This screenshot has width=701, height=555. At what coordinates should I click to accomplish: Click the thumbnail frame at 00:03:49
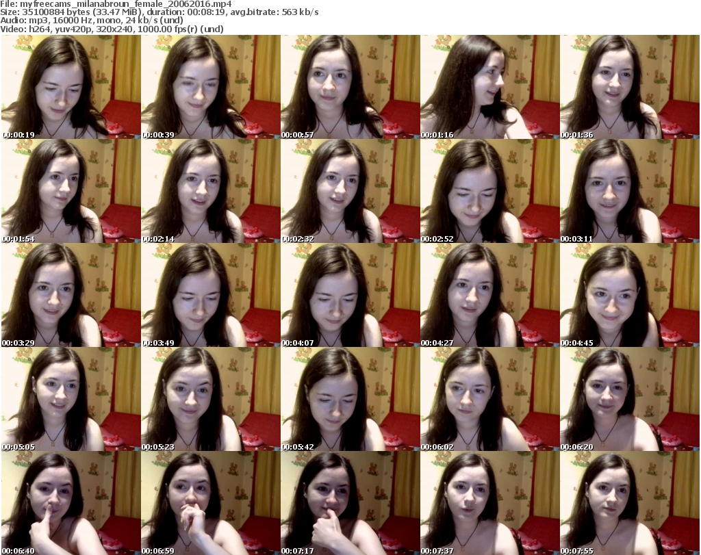coord(211,295)
